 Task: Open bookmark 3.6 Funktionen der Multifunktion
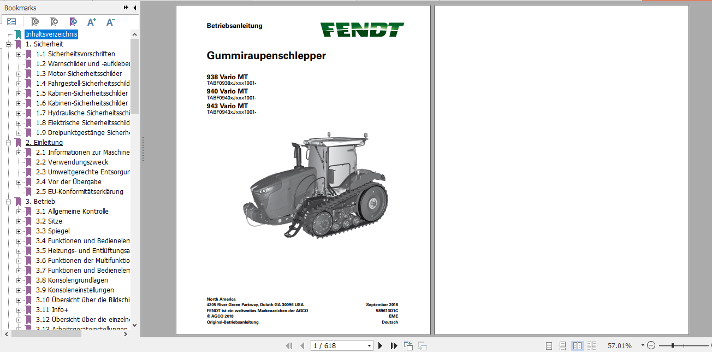(83, 261)
